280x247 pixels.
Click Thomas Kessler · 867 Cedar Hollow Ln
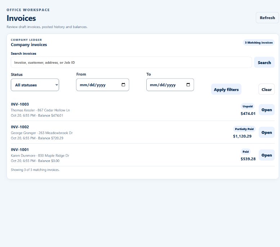tap(40, 110)
